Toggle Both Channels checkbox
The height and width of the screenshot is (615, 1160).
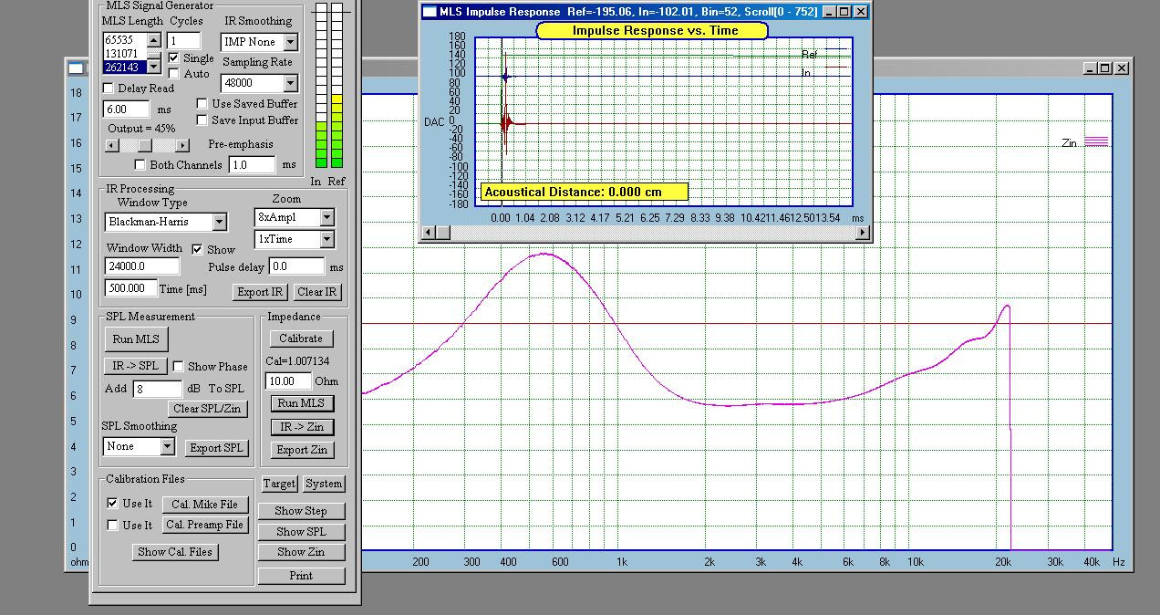click(140, 165)
